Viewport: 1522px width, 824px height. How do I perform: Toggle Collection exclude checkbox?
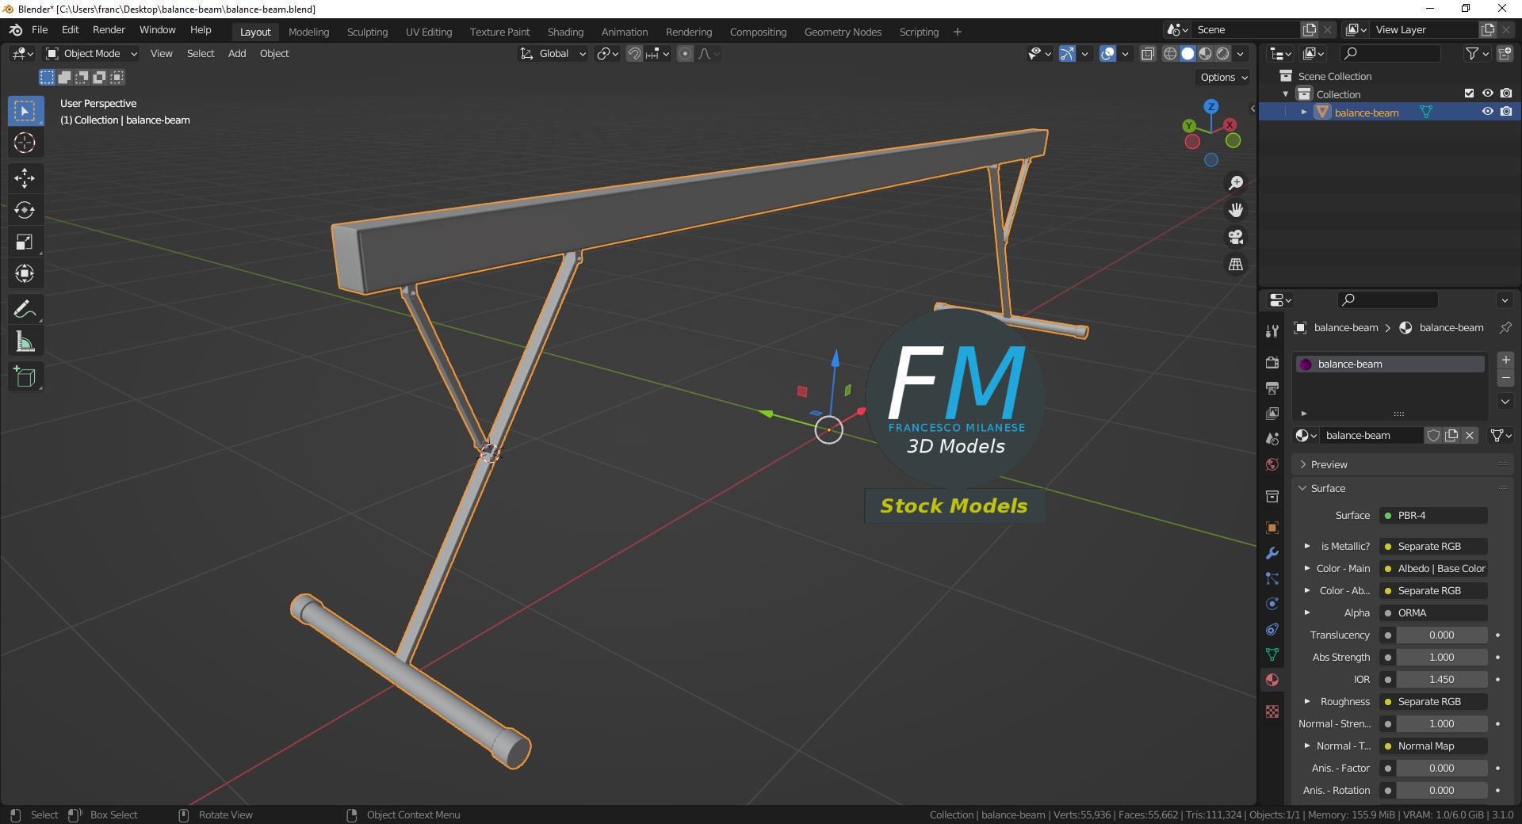point(1469,93)
